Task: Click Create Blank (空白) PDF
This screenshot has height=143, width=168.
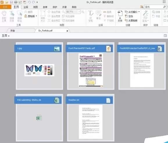Action: coord(129,16)
